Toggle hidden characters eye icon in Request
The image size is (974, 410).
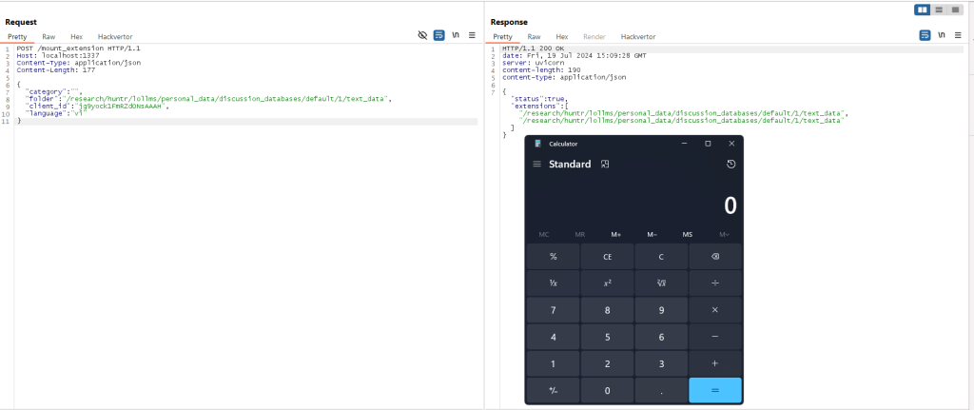point(422,35)
